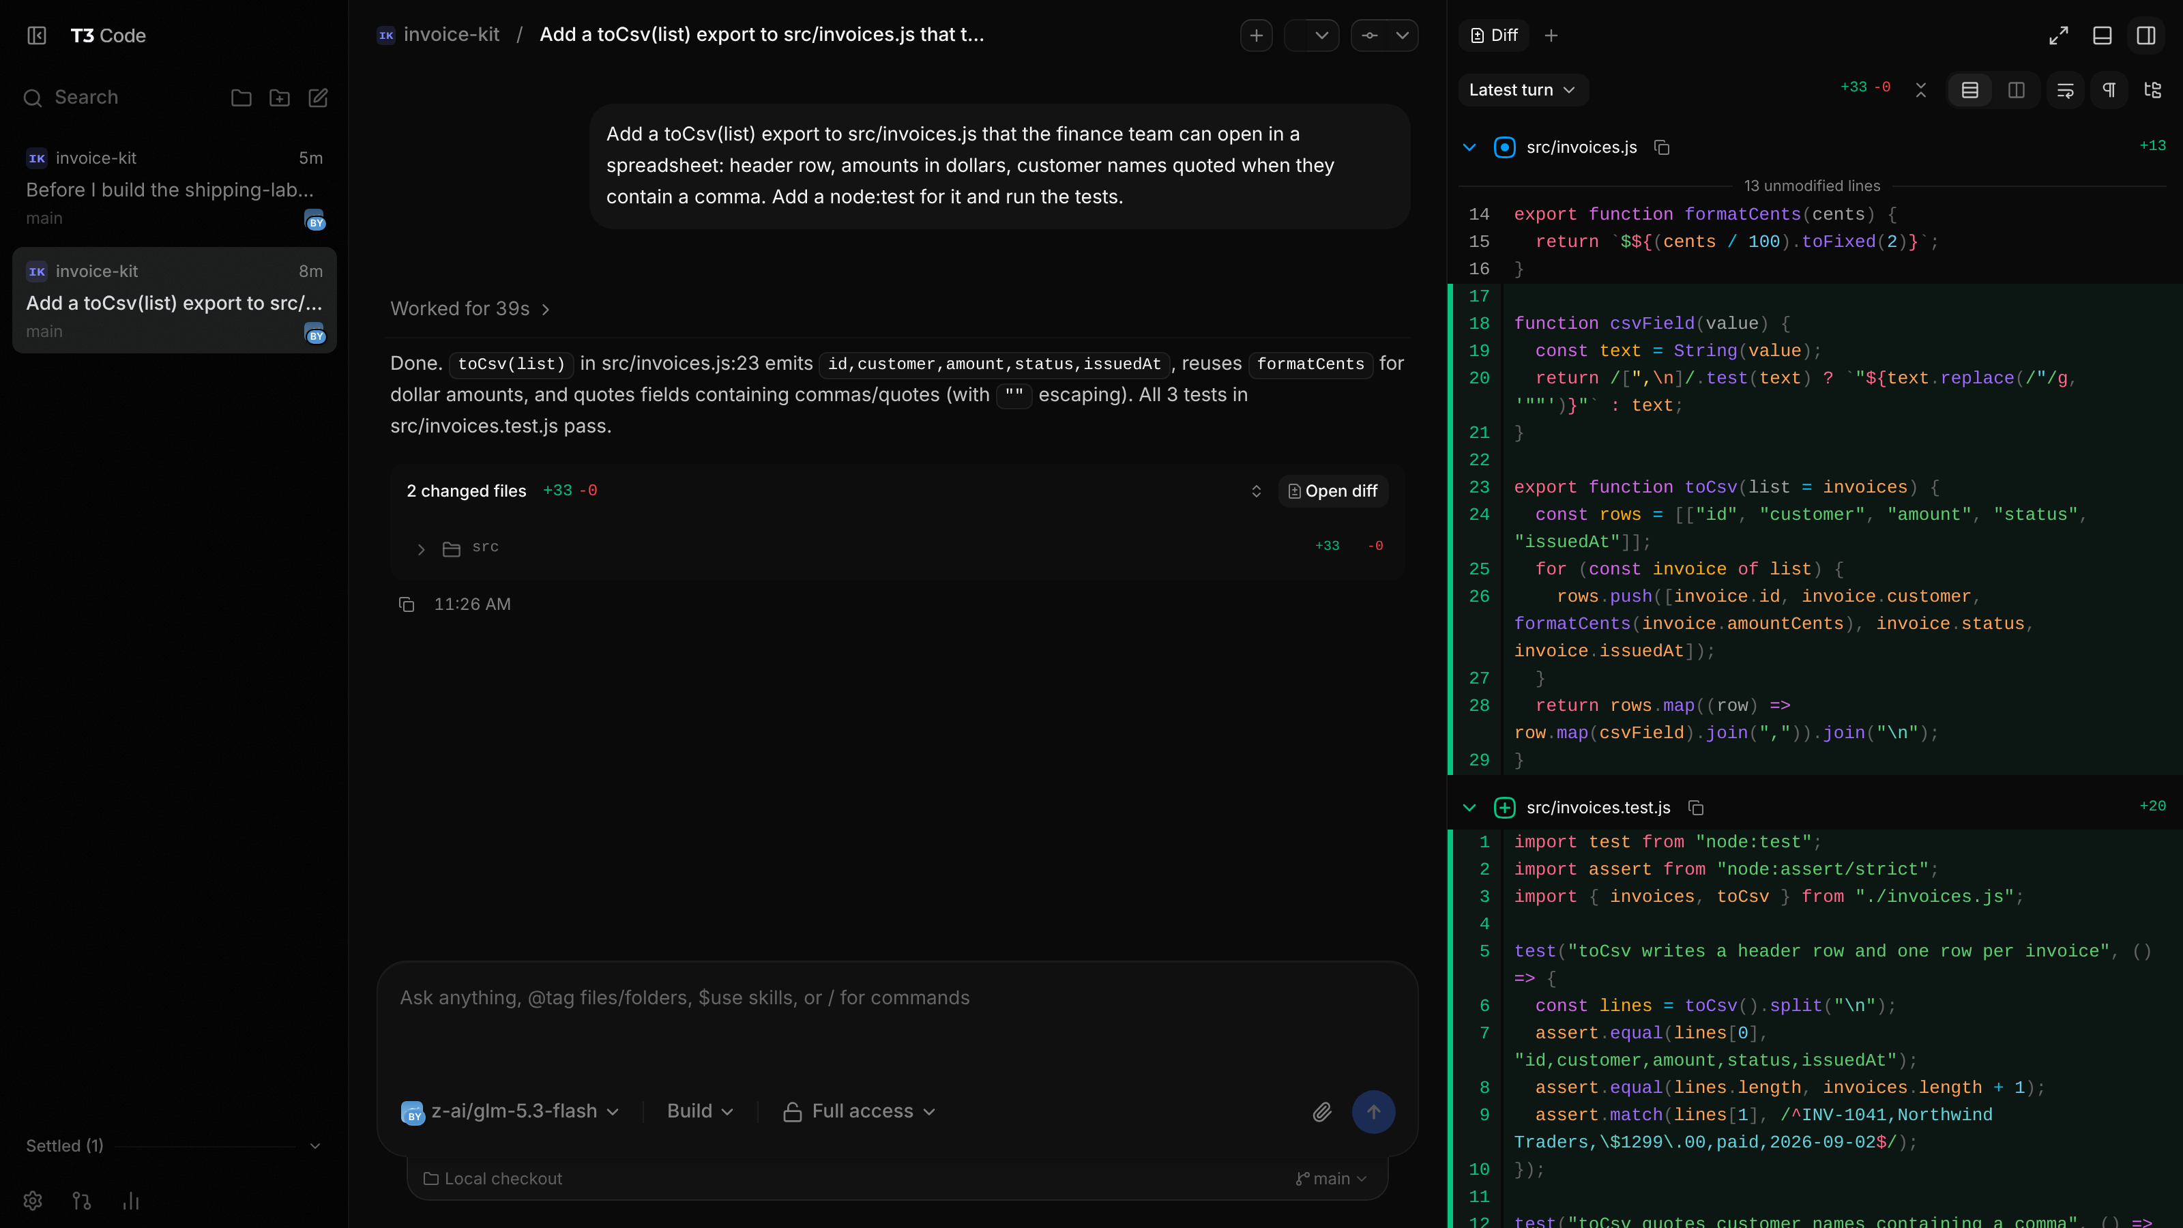Image resolution: width=2183 pixels, height=1228 pixels.
Task: Click the '+33 -0' stats in diff toolbar
Action: pos(1865,87)
